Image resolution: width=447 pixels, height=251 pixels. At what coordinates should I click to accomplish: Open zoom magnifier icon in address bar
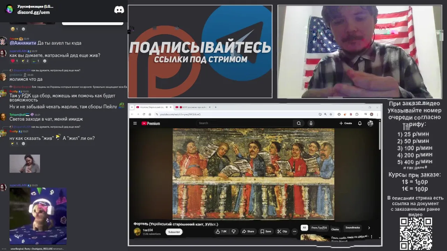(325, 114)
